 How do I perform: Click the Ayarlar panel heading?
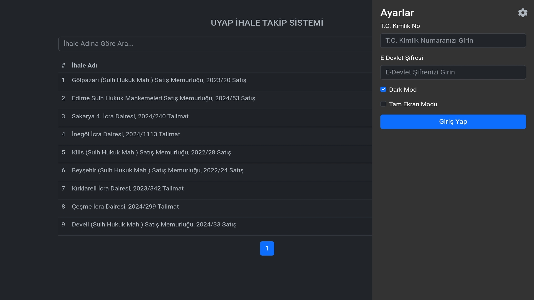click(397, 13)
